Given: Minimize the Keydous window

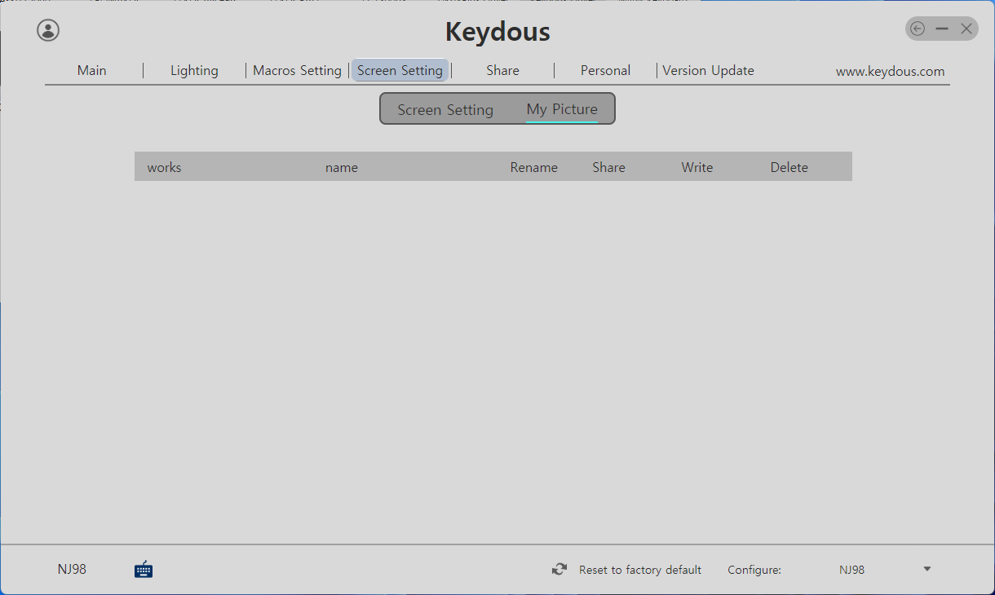Looking at the screenshot, I should pyautogui.click(x=942, y=29).
